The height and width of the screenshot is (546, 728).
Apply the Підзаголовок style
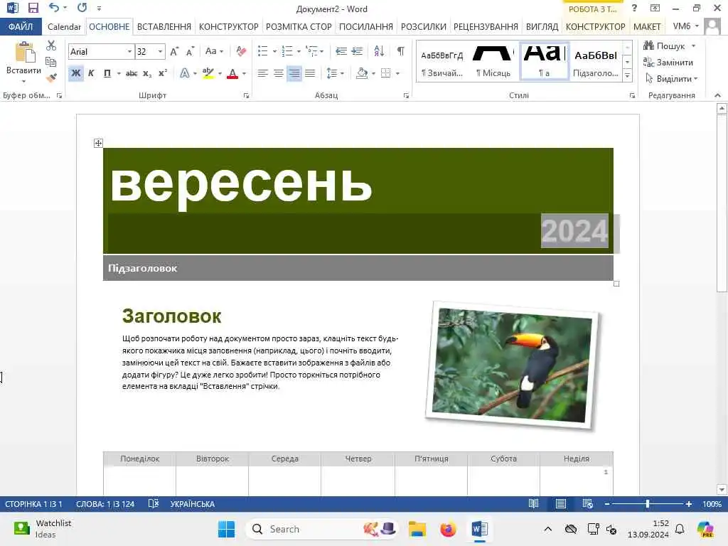[x=596, y=63]
